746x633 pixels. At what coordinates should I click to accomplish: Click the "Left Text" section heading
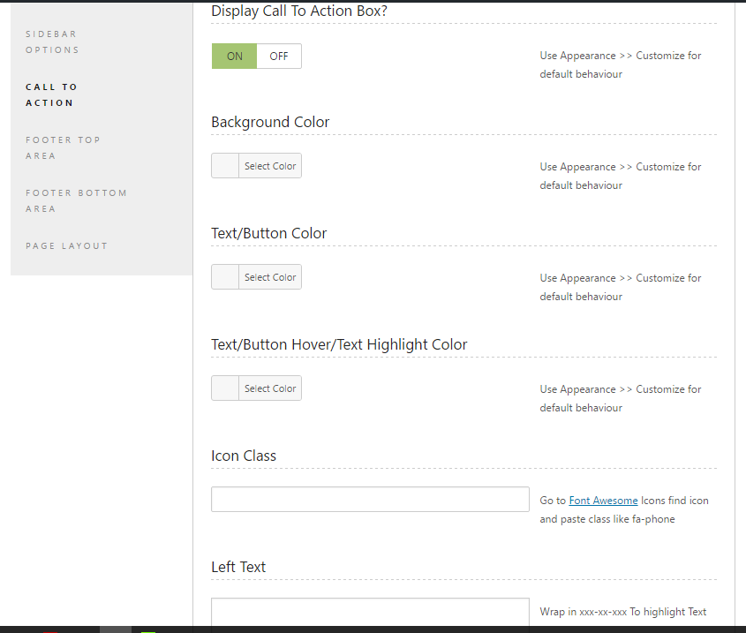pos(238,567)
